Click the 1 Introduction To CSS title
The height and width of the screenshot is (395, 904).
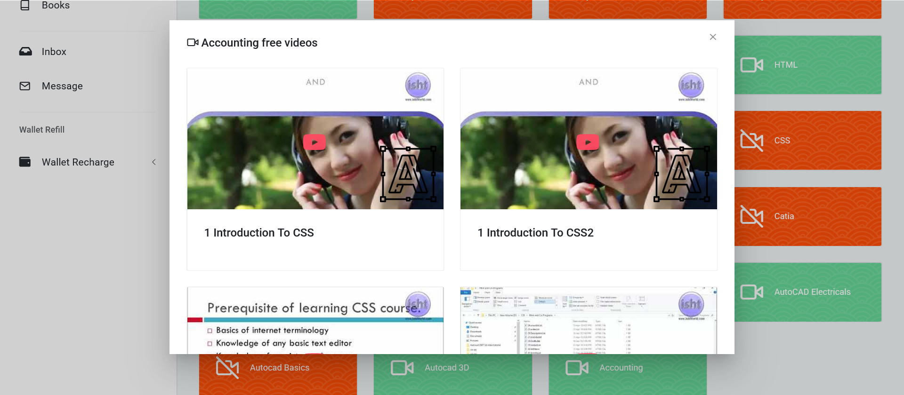point(259,233)
